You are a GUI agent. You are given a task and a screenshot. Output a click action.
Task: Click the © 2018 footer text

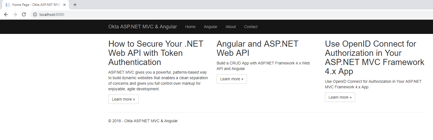point(143,121)
